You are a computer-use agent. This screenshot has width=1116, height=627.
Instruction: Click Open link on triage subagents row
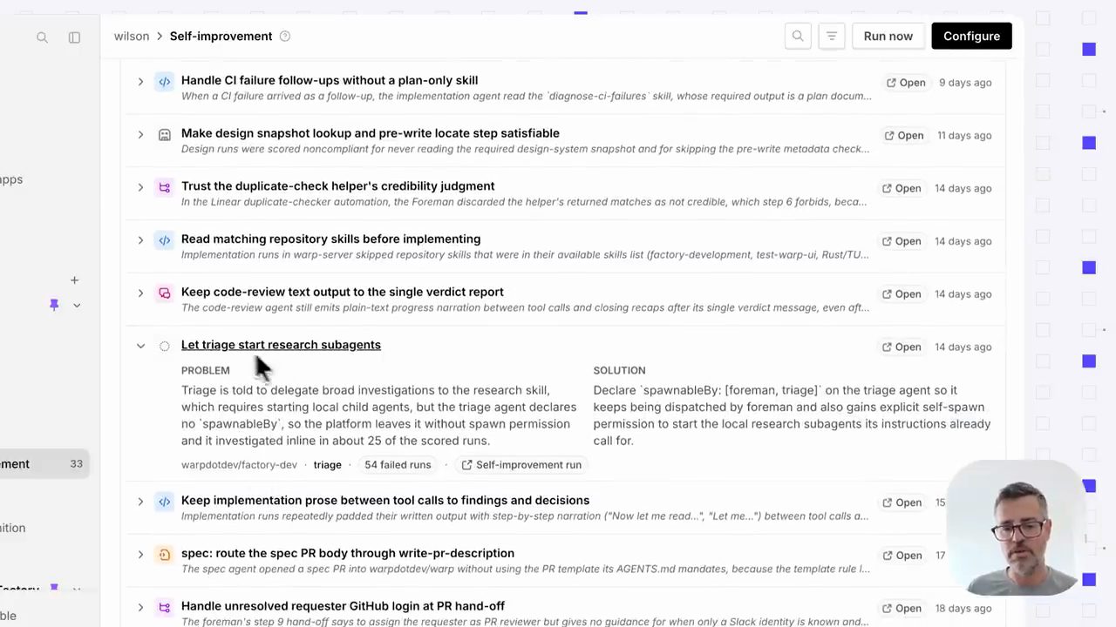click(902, 347)
